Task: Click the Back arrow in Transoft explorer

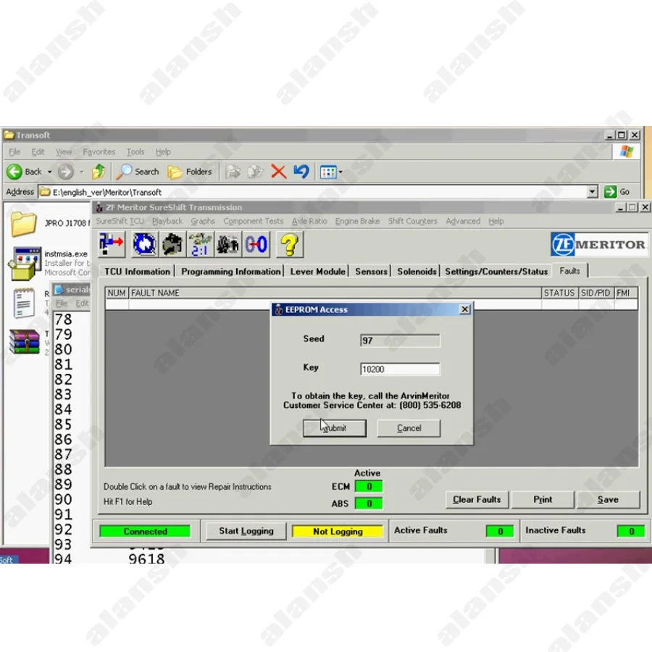Action: coord(14,171)
